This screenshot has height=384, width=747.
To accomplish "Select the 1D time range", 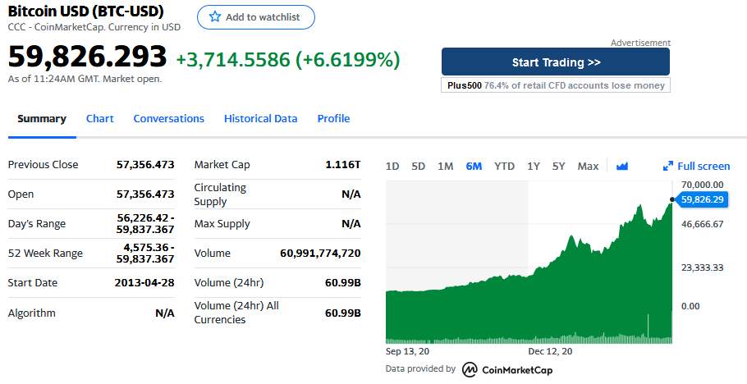I will point(392,166).
